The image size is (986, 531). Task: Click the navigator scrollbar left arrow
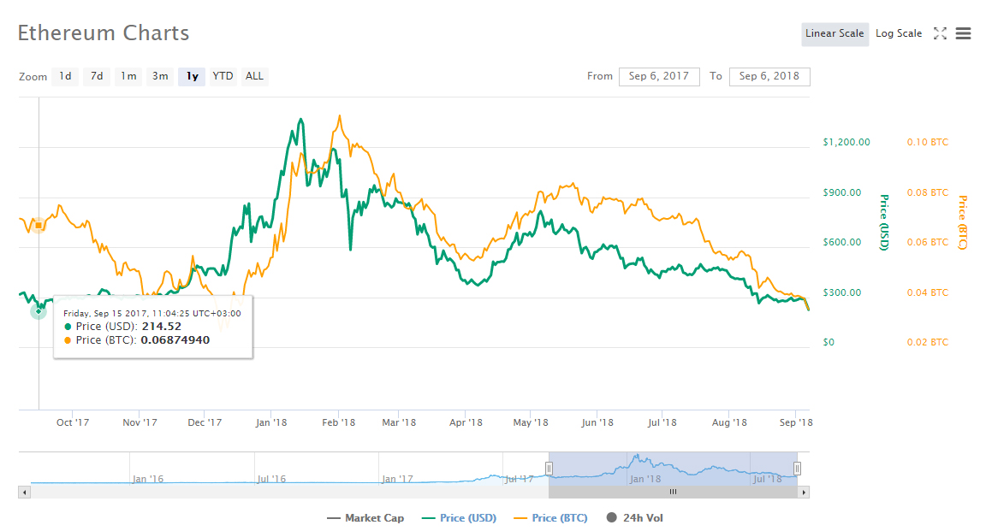[24, 492]
